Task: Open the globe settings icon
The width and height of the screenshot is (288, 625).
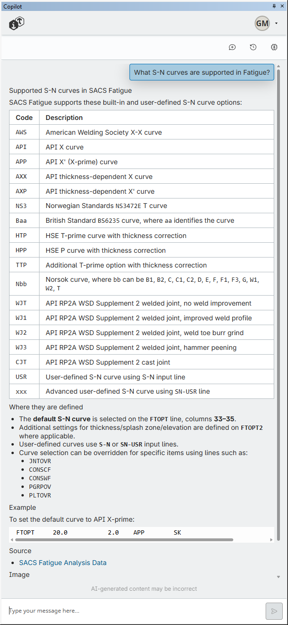Action: click(274, 47)
